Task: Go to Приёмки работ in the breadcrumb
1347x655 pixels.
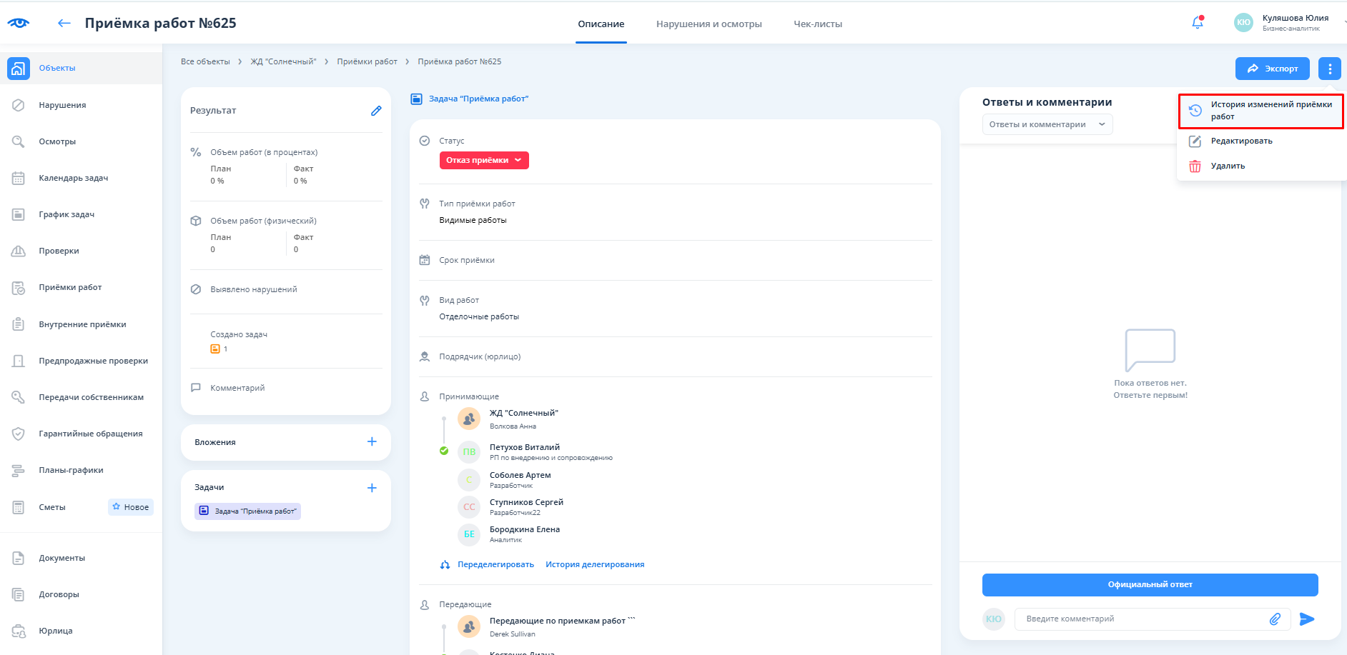Action: [367, 61]
